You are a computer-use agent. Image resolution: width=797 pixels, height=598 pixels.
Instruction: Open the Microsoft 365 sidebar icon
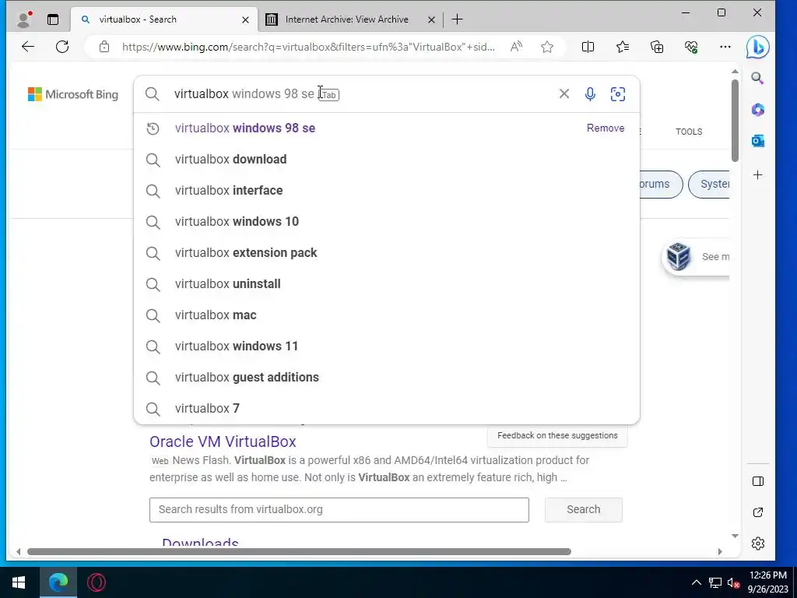click(758, 109)
